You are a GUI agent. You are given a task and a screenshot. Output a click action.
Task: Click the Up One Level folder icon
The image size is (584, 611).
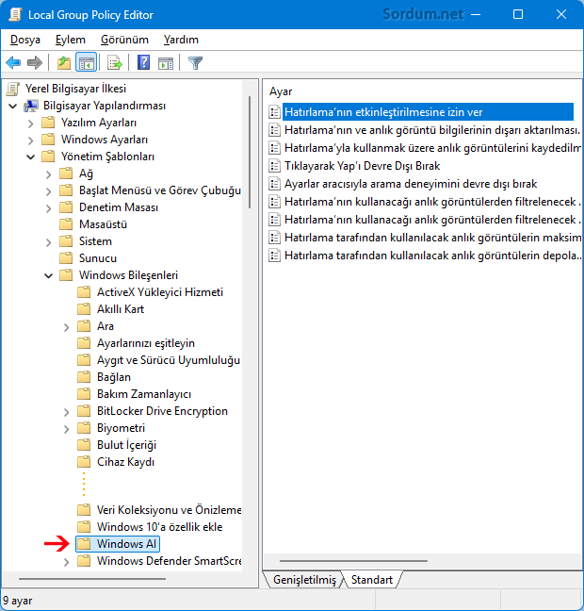[x=63, y=63]
